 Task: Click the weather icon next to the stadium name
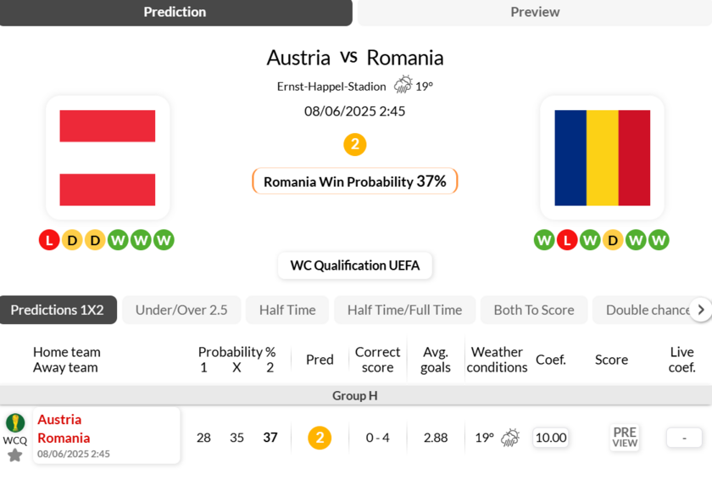click(403, 85)
